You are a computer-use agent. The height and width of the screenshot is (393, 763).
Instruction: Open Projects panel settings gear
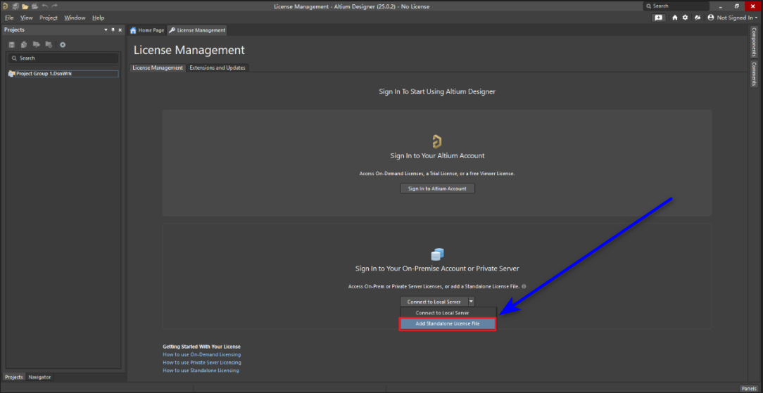click(x=62, y=45)
